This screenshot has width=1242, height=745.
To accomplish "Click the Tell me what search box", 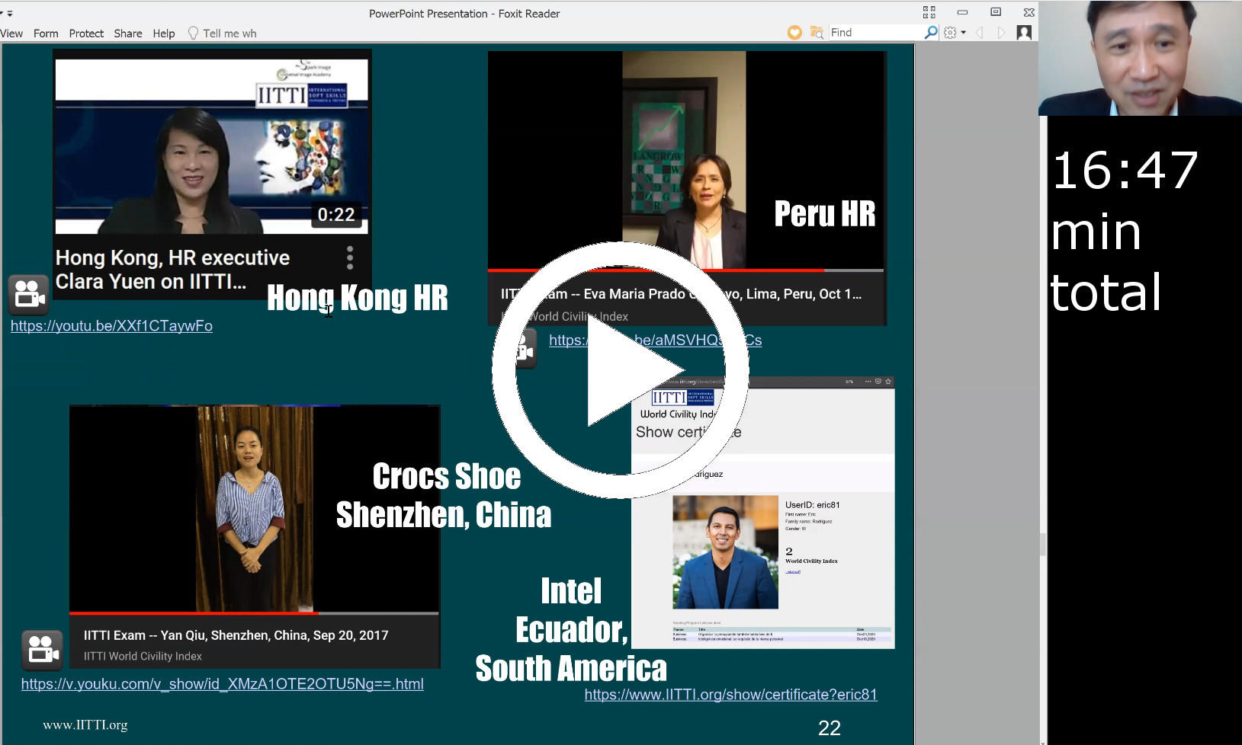I will pyautogui.click(x=229, y=34).
